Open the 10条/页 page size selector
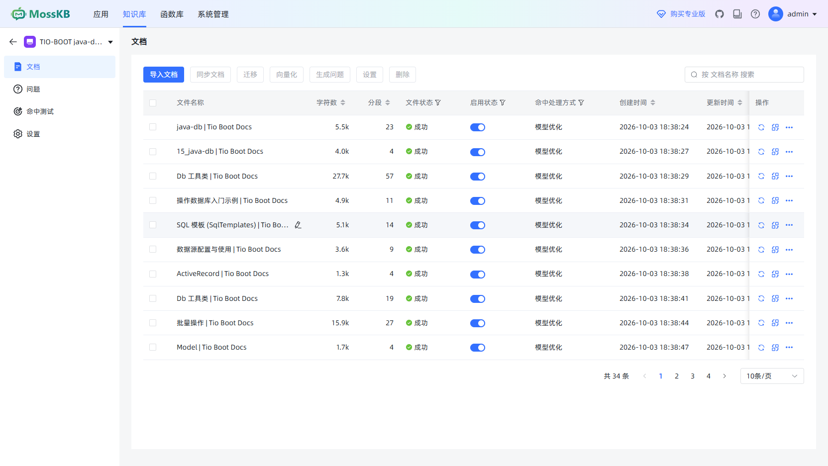The image size is (828, 466). tap(772, 376)
